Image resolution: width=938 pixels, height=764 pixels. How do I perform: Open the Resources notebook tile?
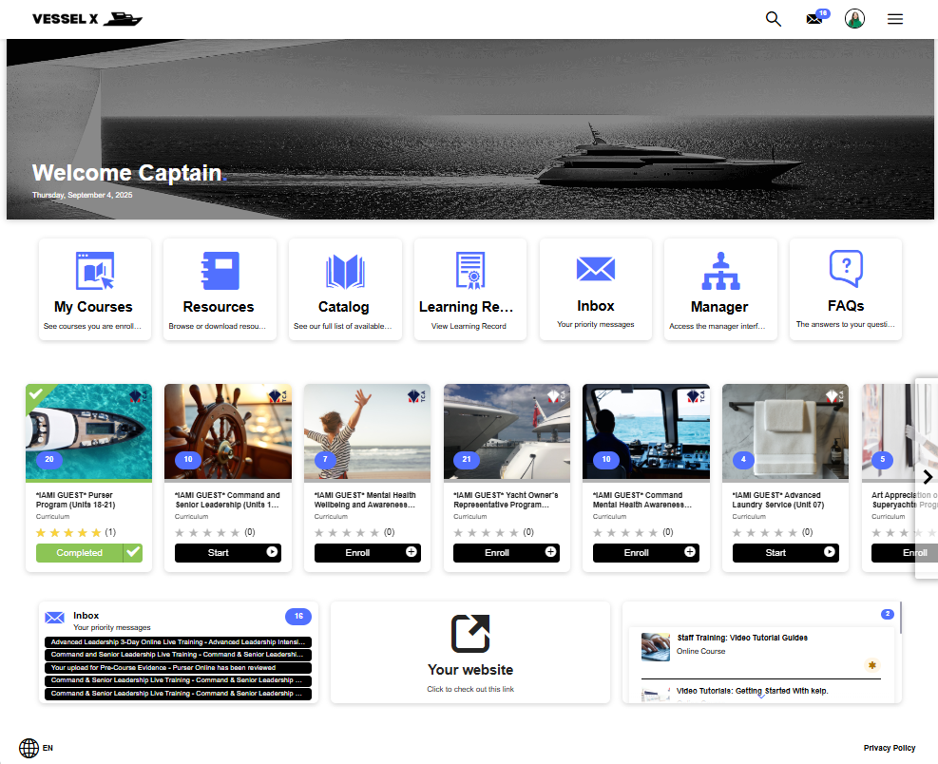click(219, 289)
